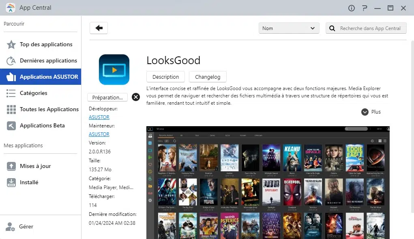Screen dimensions: 414x239
Task: Click the Dernières applications refresh icon
Action: (x=11, y=61)
